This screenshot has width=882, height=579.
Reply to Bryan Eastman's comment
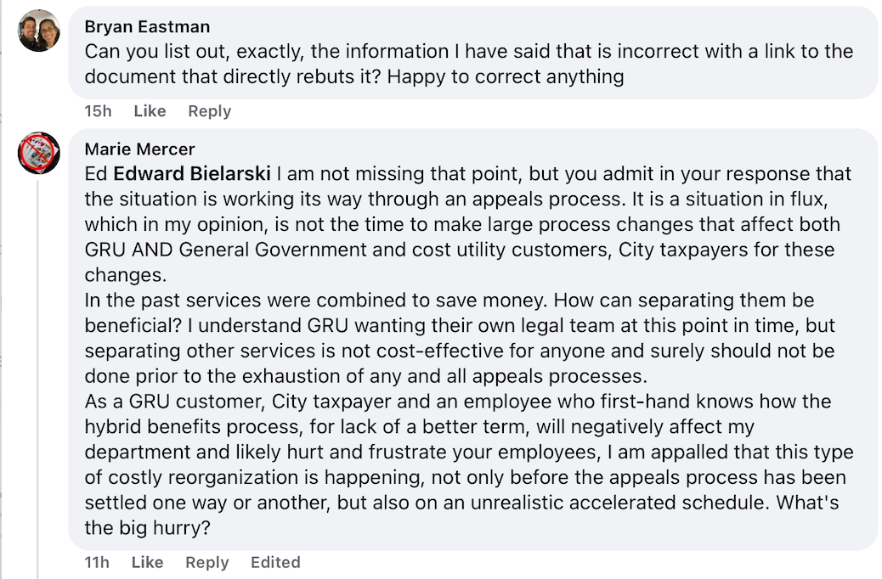tap(209, 110)
